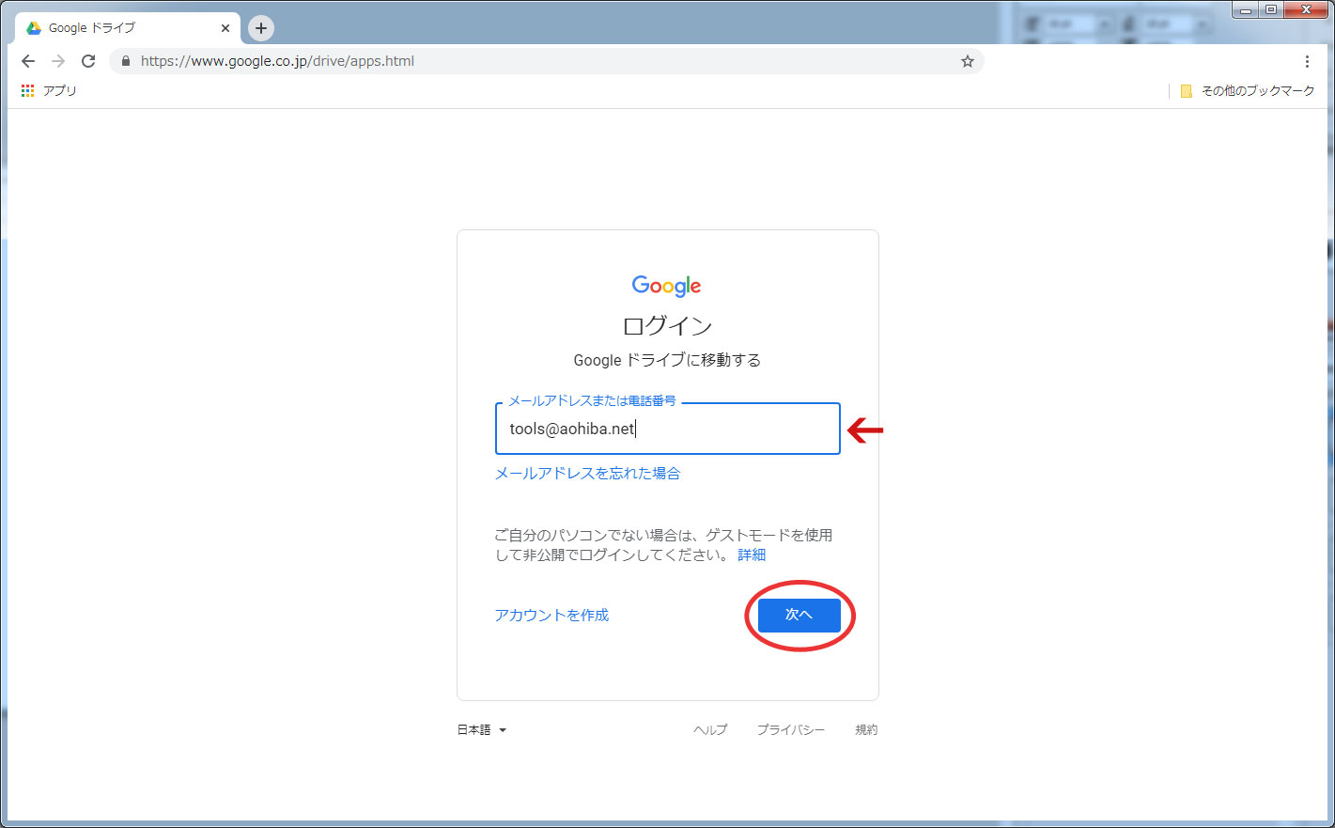1335x828 pixels.
Task: Open the 規約 footer link
Action: tap(866, 729)
